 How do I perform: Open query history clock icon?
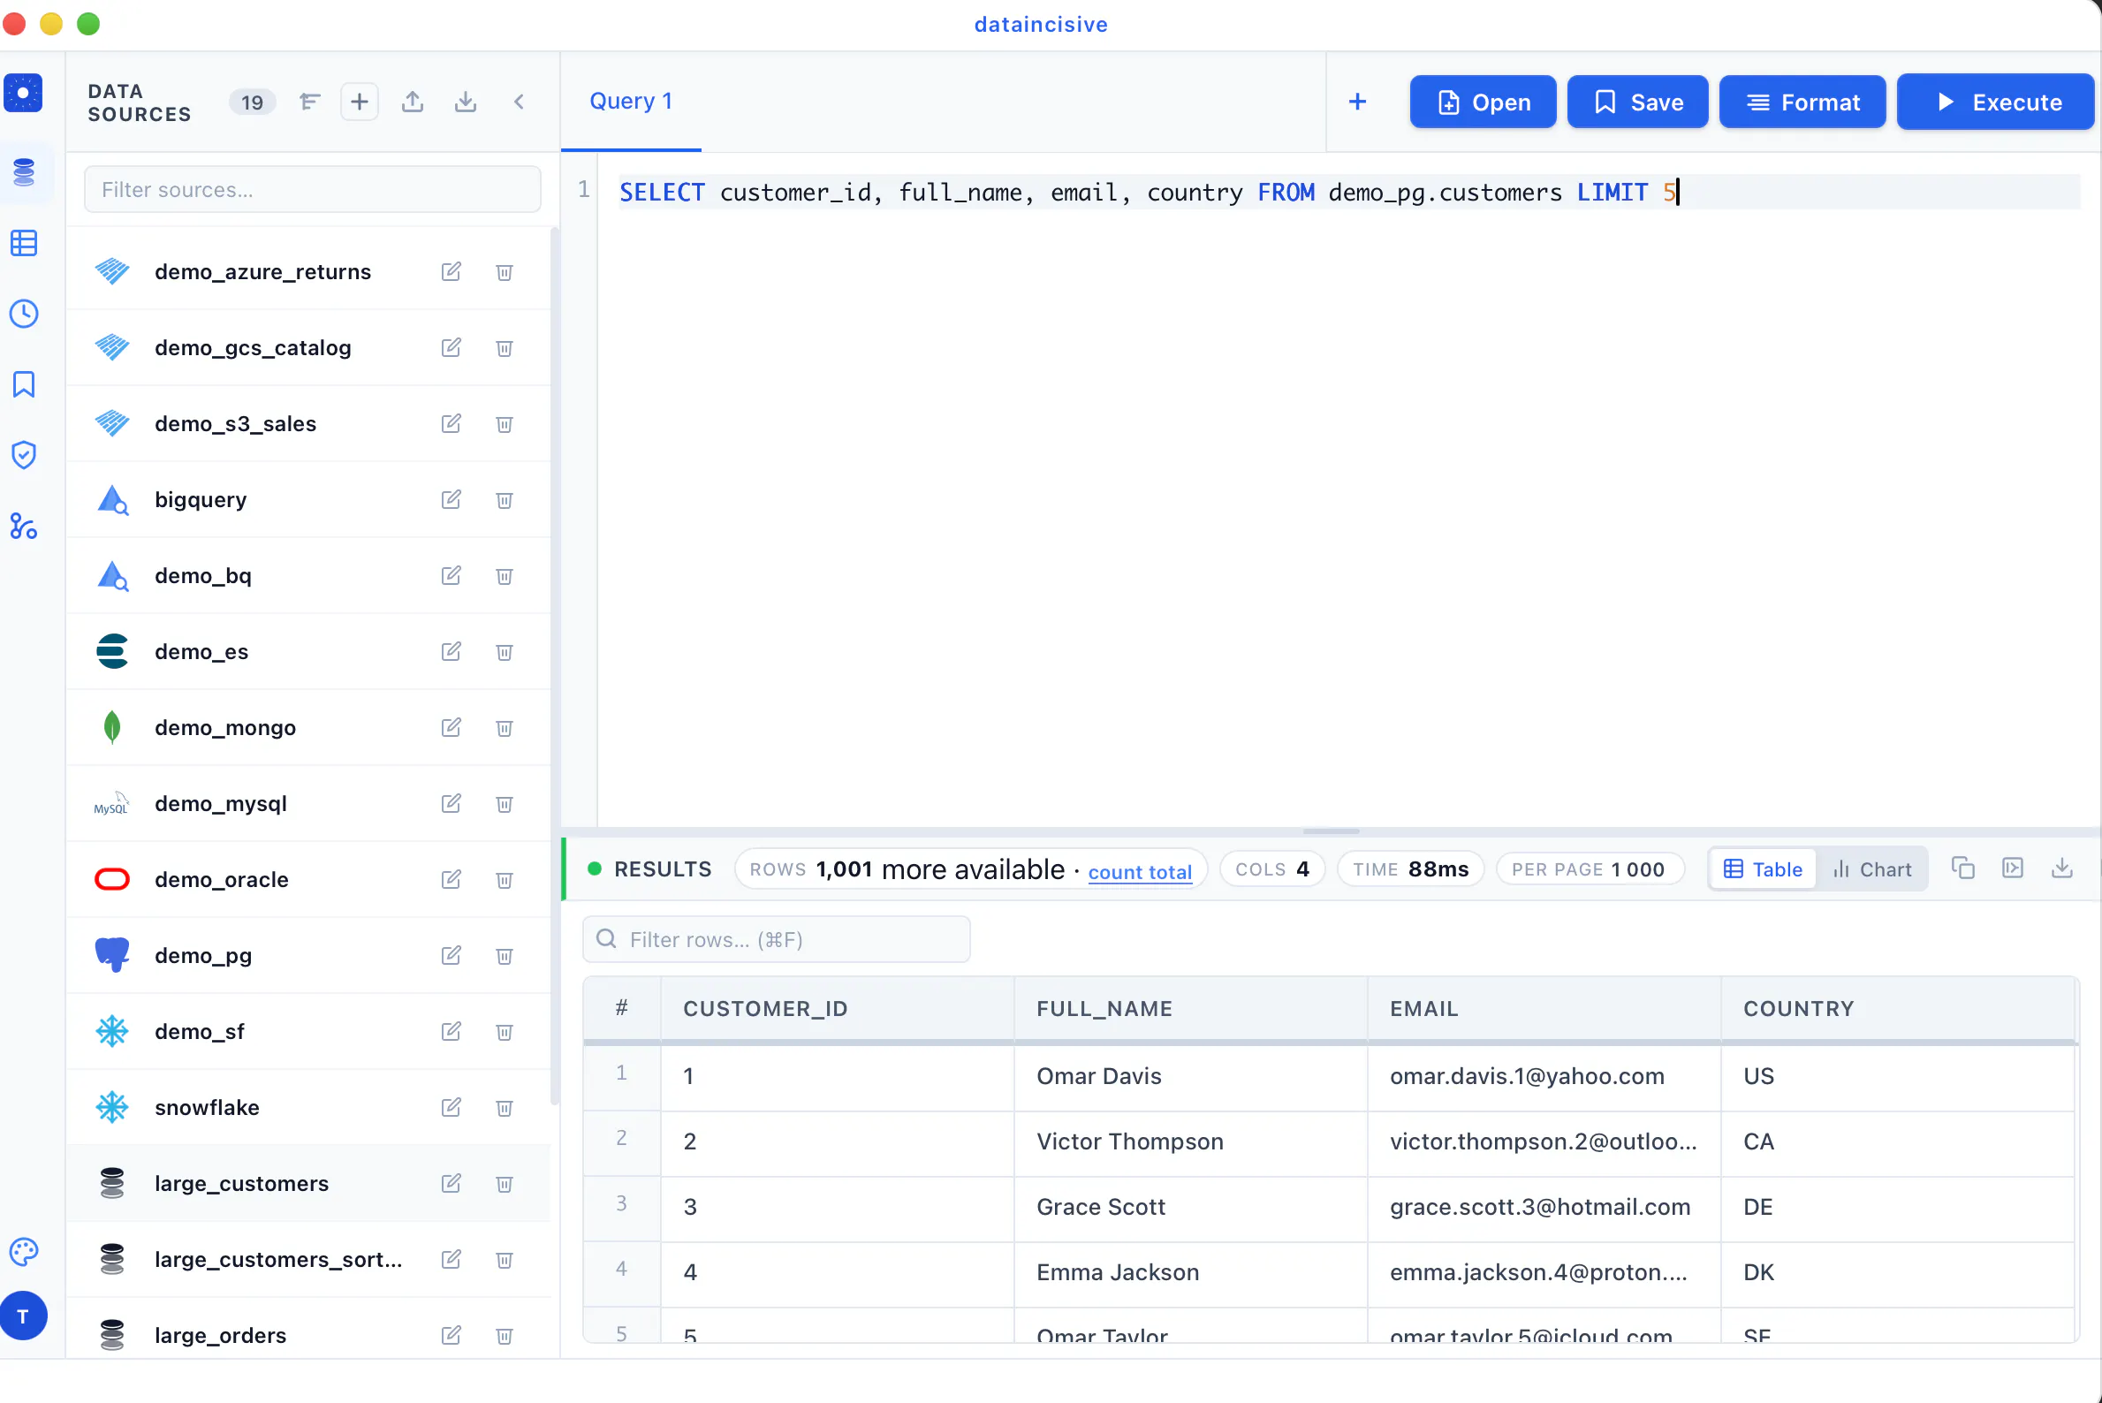tap(24, 313)
